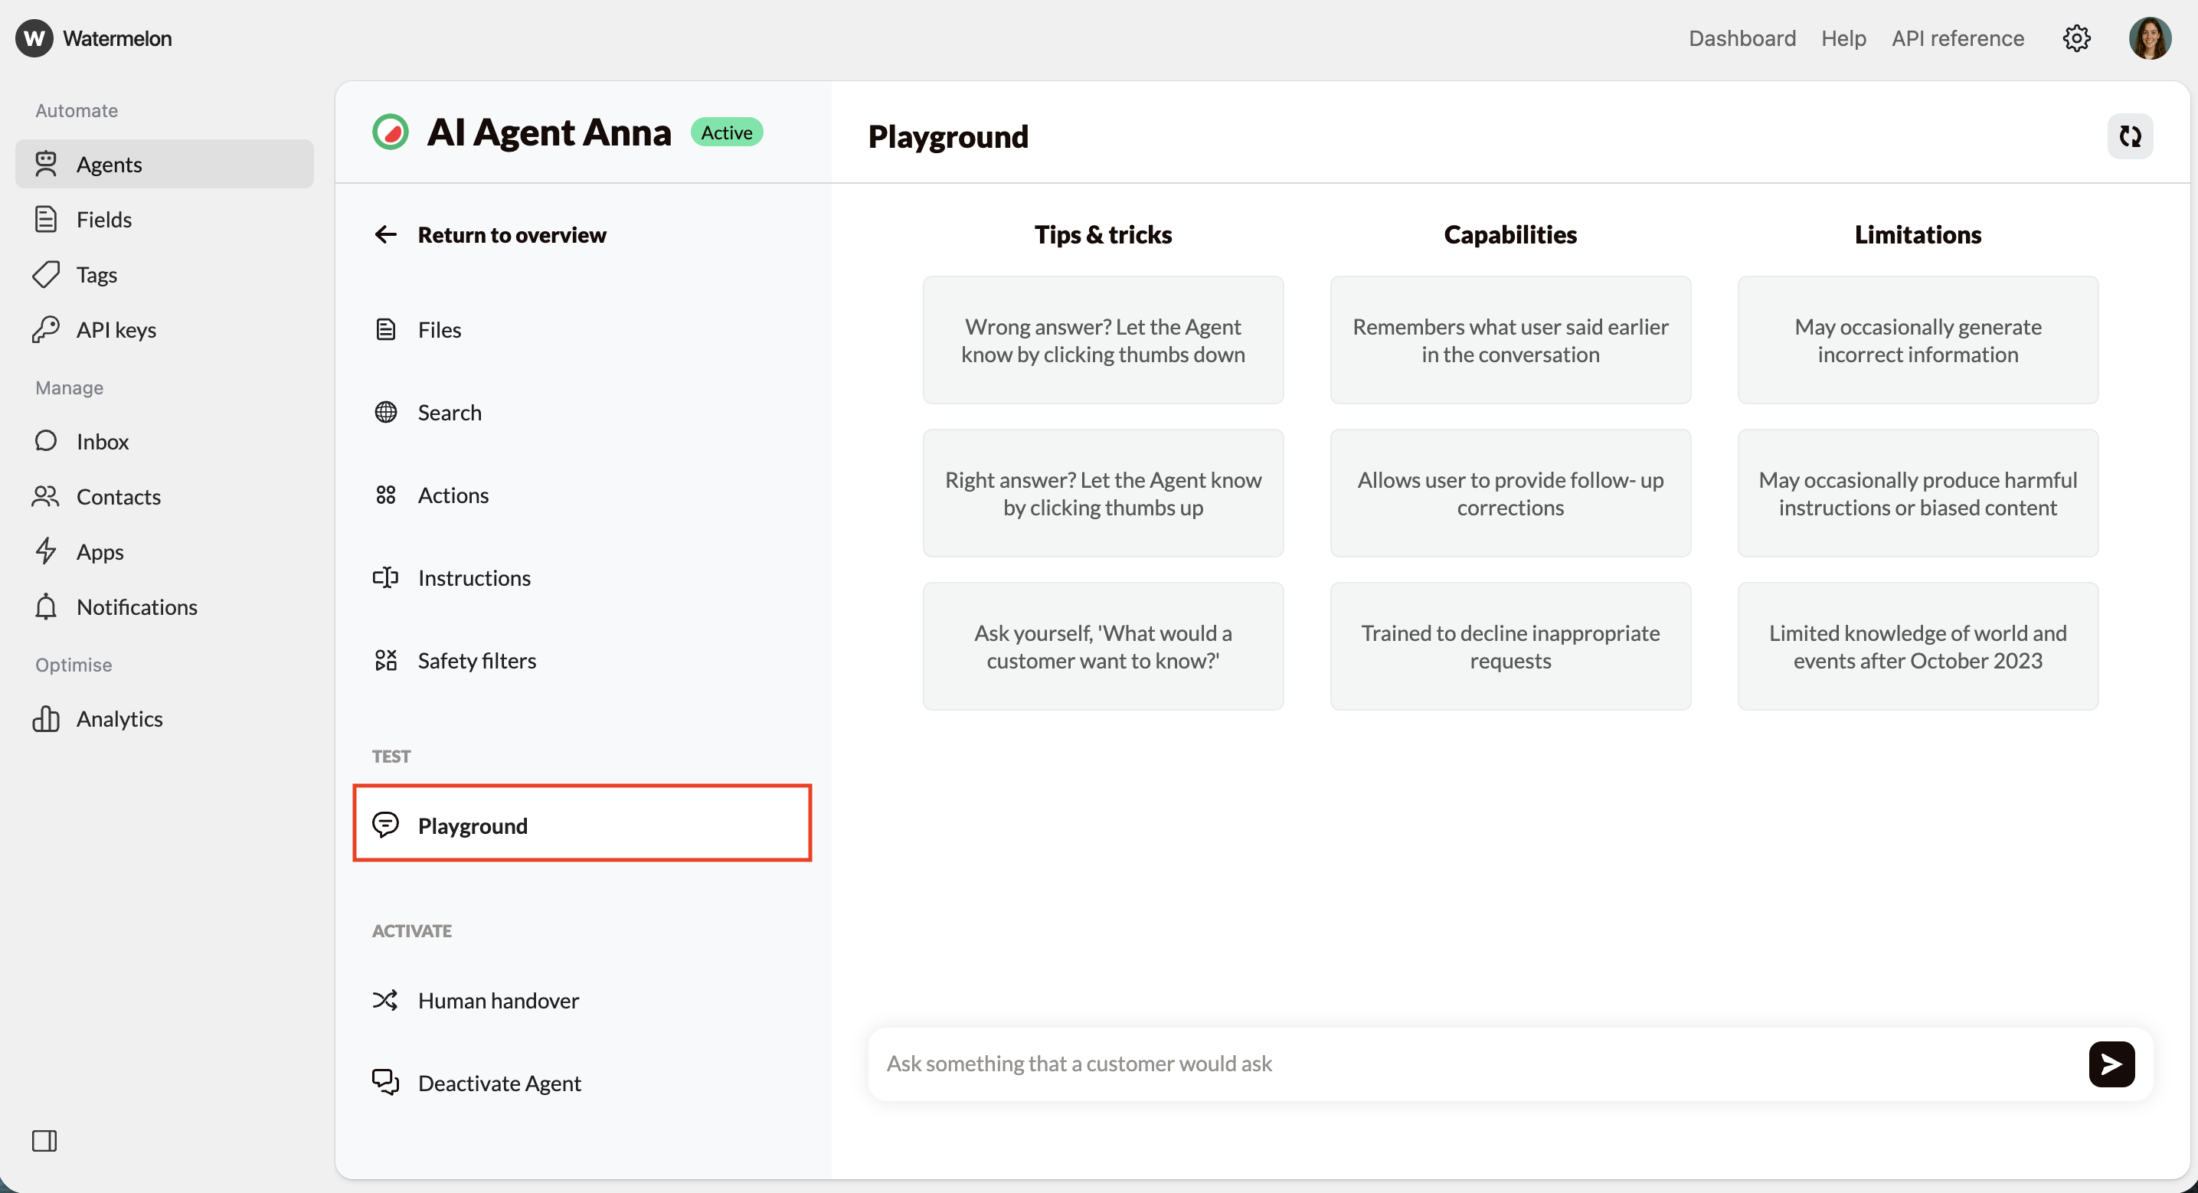
Task: Select the Agents icon in the sidebar
Action: click(x=47, y=163)
